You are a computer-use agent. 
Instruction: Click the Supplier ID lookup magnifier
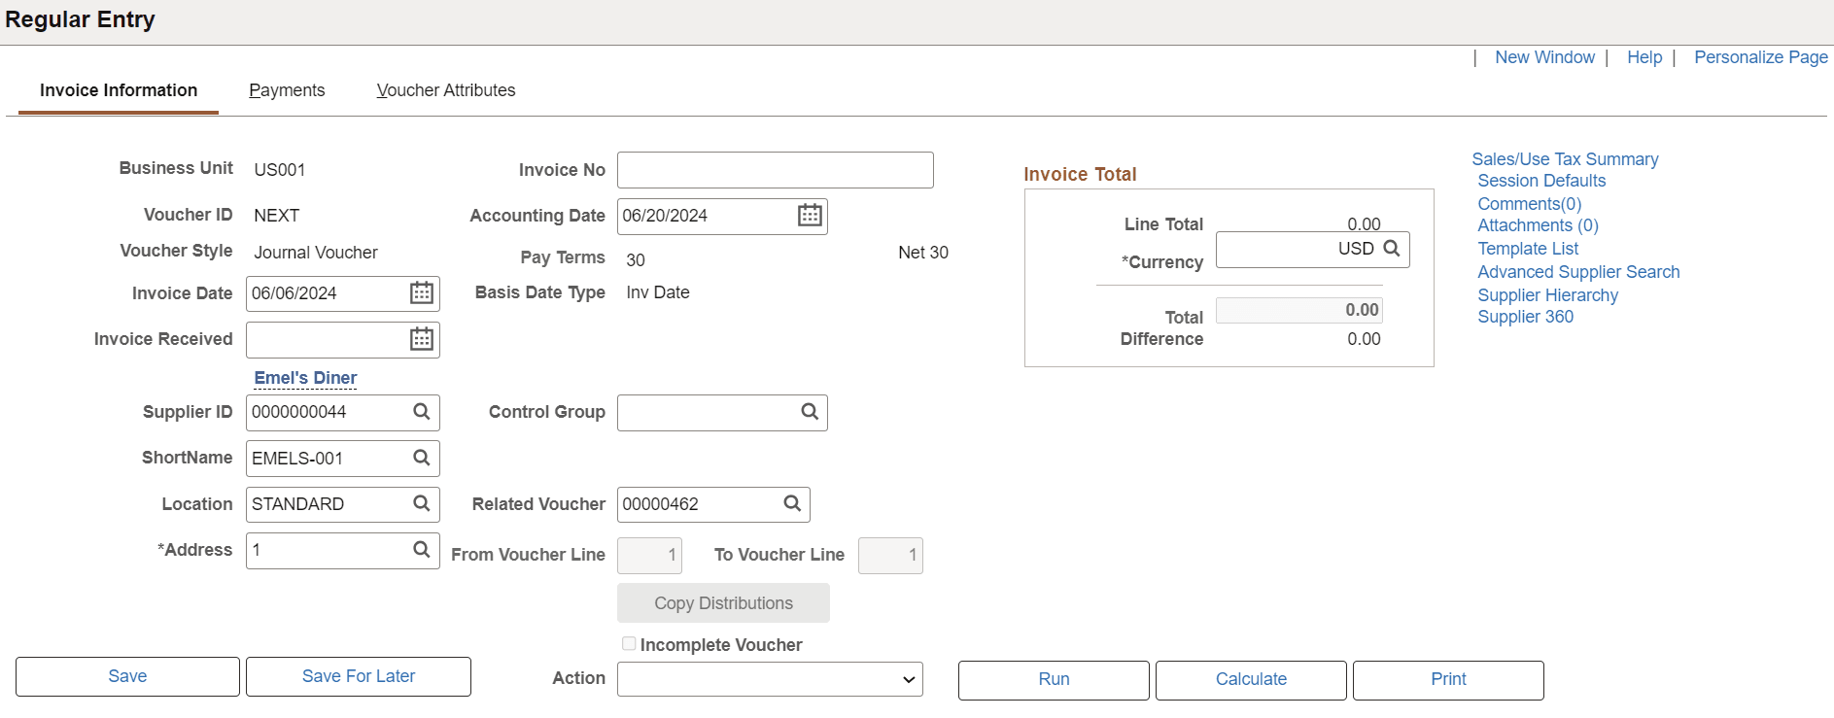tap(421, 412)
